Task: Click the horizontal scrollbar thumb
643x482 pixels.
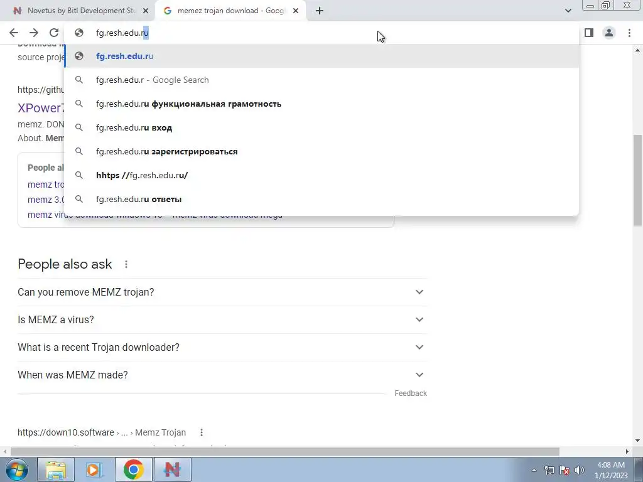Action: tap(285, 451)
